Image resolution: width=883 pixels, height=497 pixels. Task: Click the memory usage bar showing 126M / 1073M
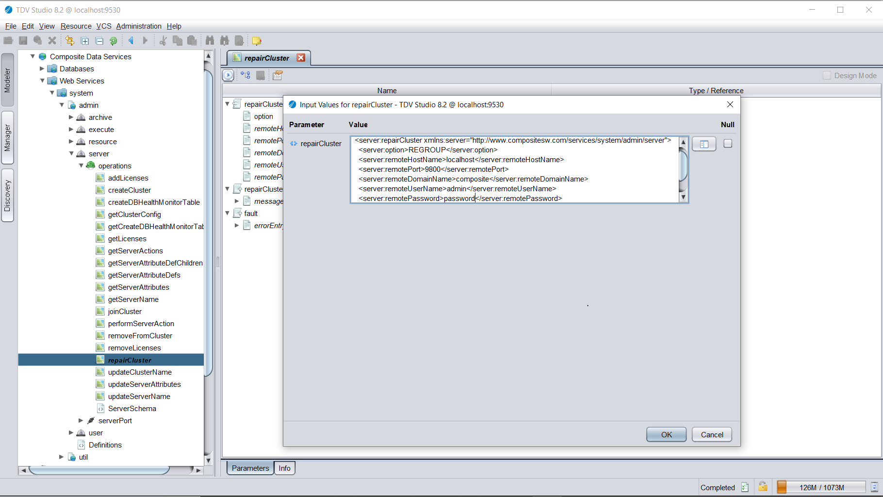coord(821,487)
